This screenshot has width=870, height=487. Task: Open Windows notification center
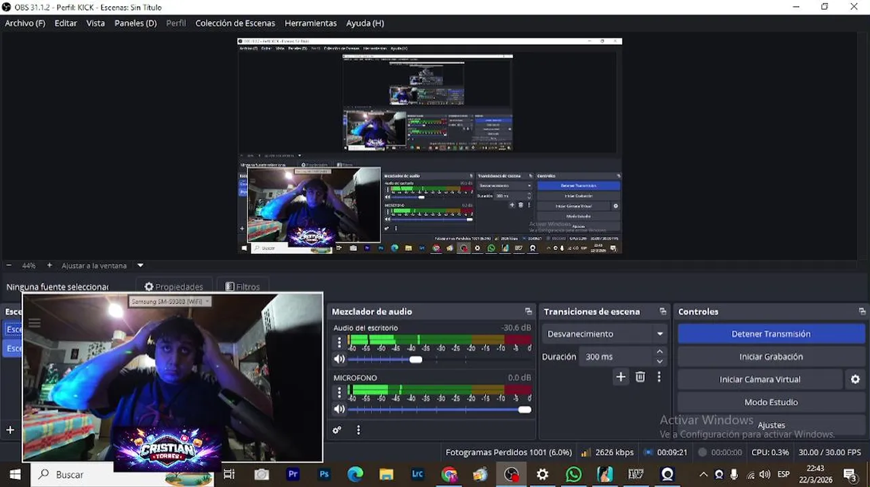[x=850, y=474]
